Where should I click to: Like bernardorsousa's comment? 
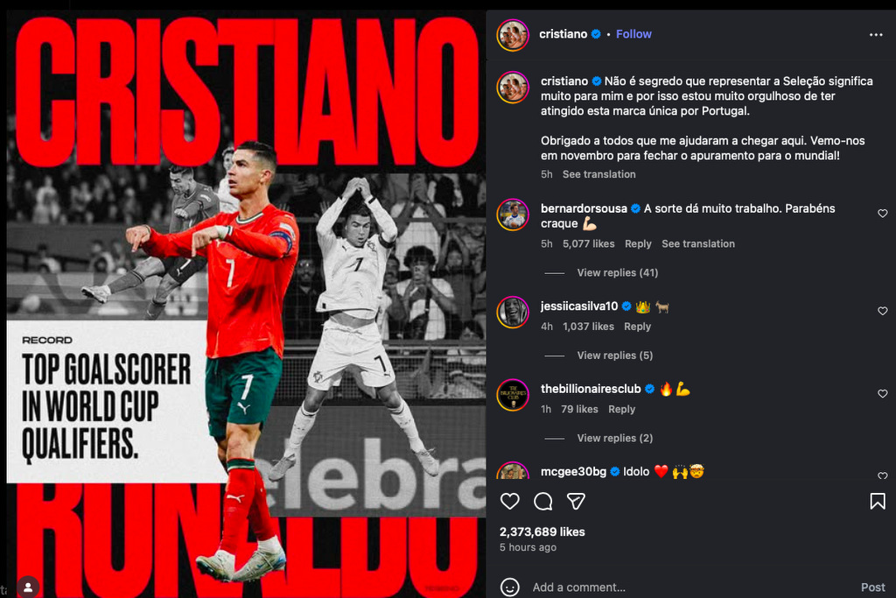[x=882, y=214]
